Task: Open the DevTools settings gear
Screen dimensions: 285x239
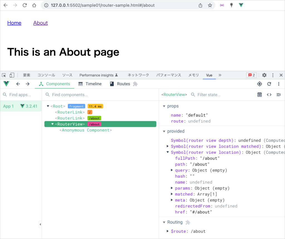Action: 264,75
